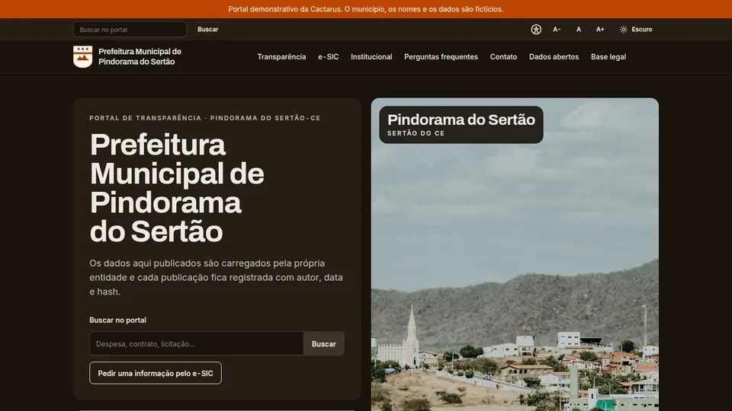This screenshot has height=411, width=732.
Task: Open the Base legal page
Action: (608, 57)
